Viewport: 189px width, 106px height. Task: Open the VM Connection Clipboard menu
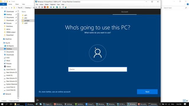[53, 4]
